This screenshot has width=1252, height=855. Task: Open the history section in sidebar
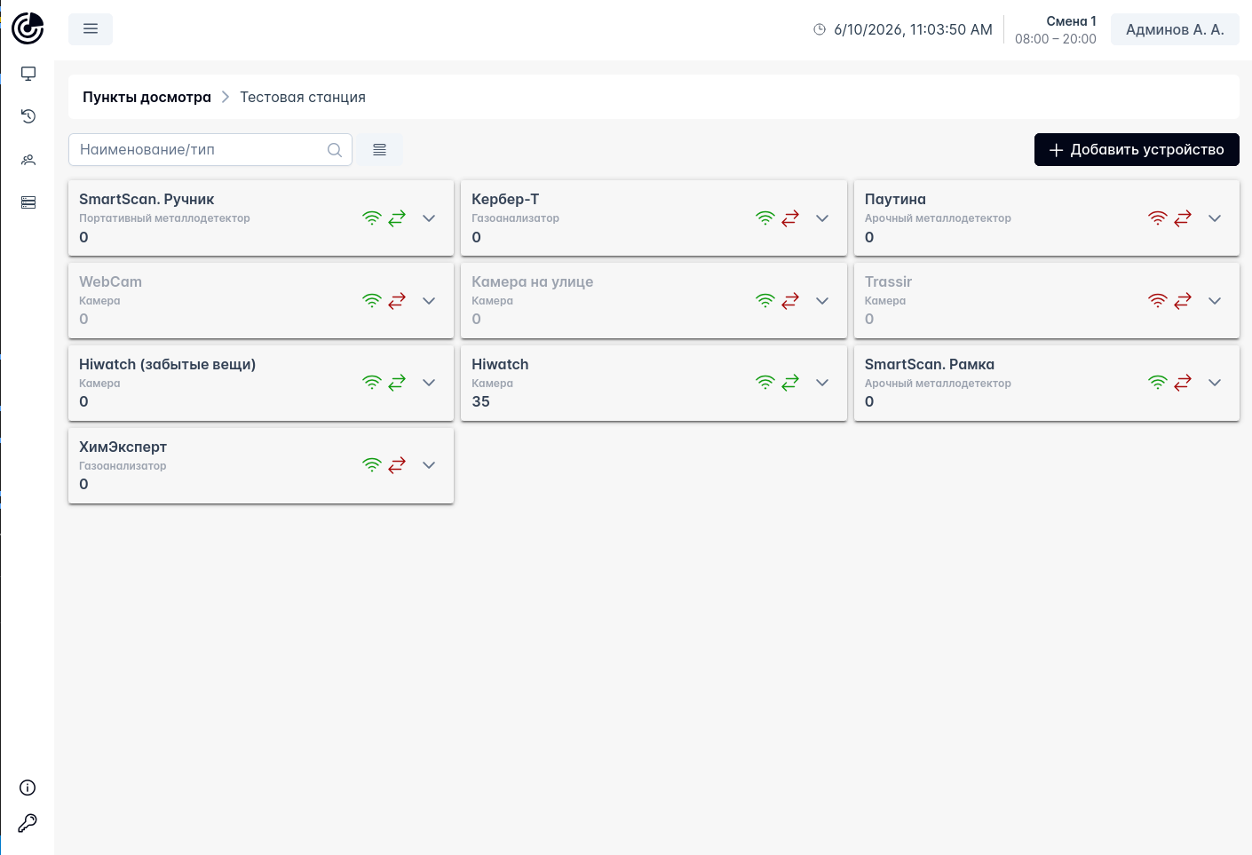click(28, 116)
